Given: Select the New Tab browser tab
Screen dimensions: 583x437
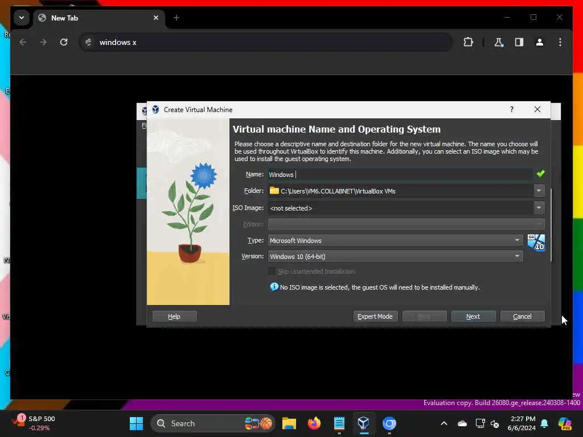Looking at the screenshot, I should tap(100, 18).
